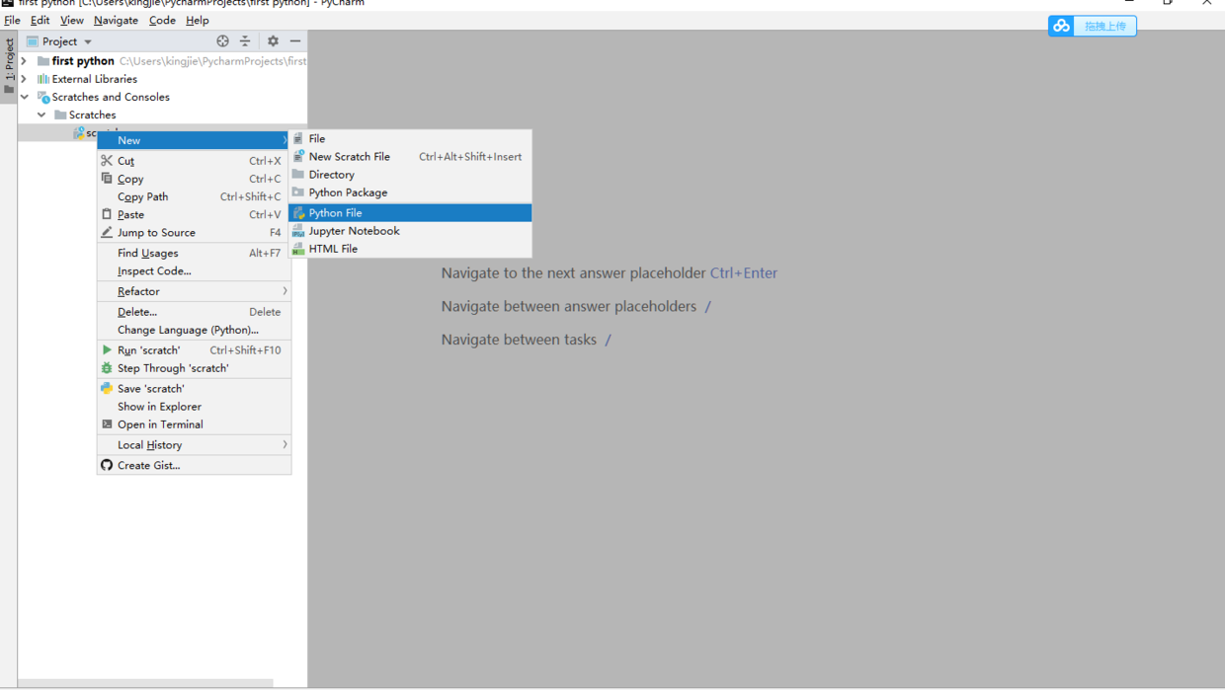The image size is (1225, 690).
Task: Click the External Libraries bars icon
Action: click(x=43, y=79)
